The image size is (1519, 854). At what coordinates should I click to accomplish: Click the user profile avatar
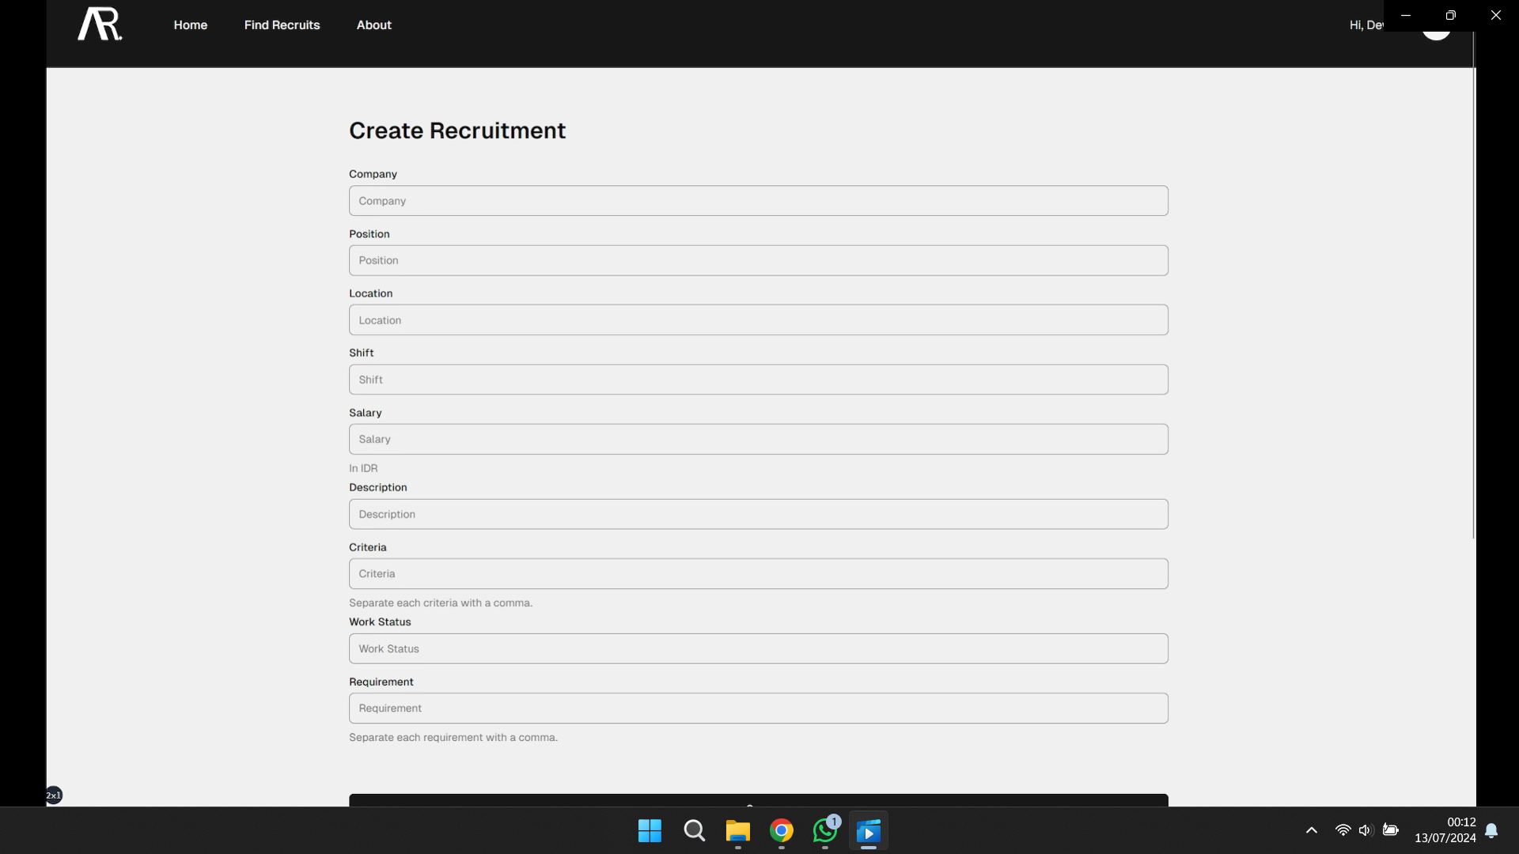pyautogui.click(x=1436, y=35)
